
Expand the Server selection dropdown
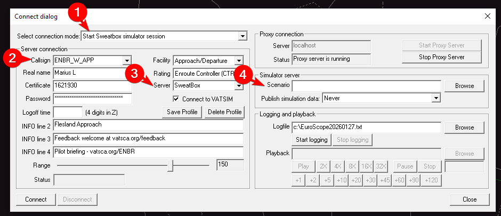pos(239,85)
